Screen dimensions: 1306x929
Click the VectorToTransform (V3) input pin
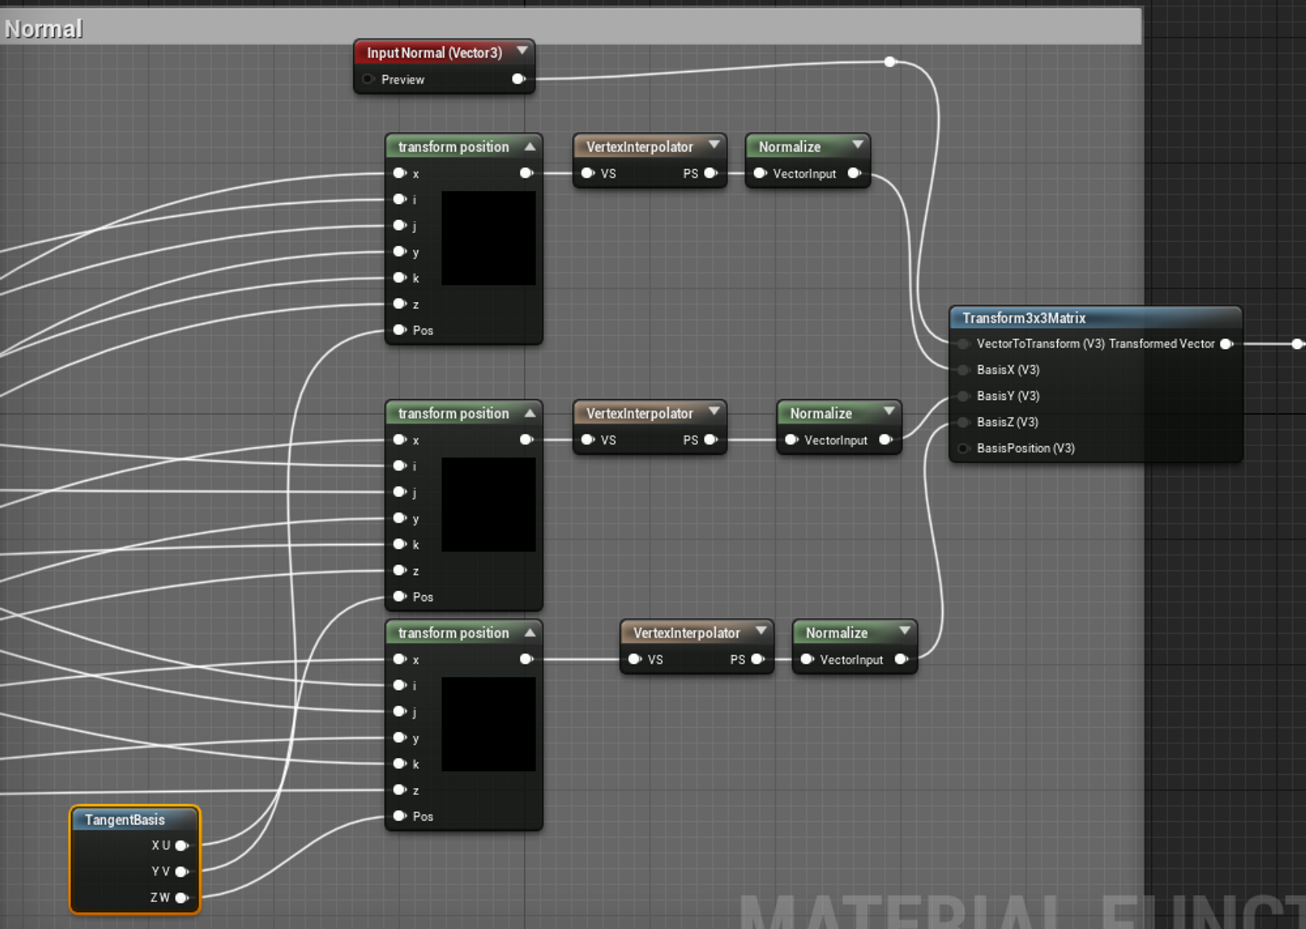pos(963,344)
